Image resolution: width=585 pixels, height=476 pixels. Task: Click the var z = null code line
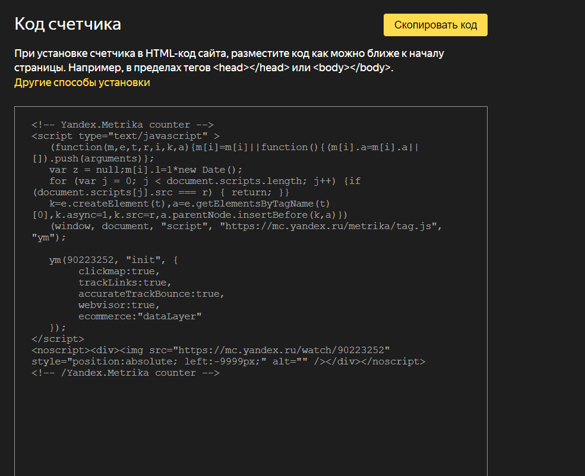click(x=146, y=170)
